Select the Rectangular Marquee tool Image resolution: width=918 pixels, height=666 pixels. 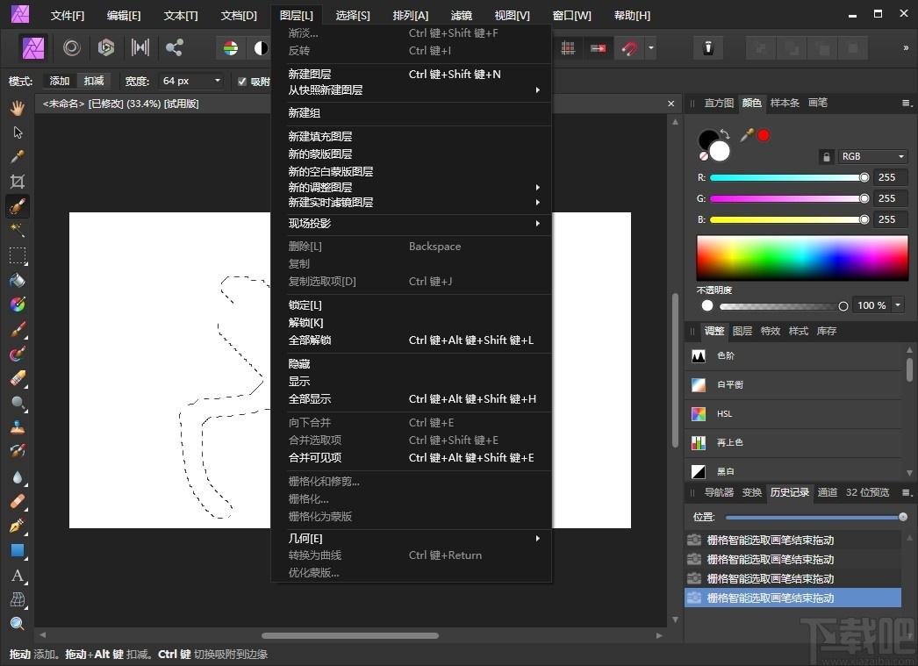pos(18,255)
